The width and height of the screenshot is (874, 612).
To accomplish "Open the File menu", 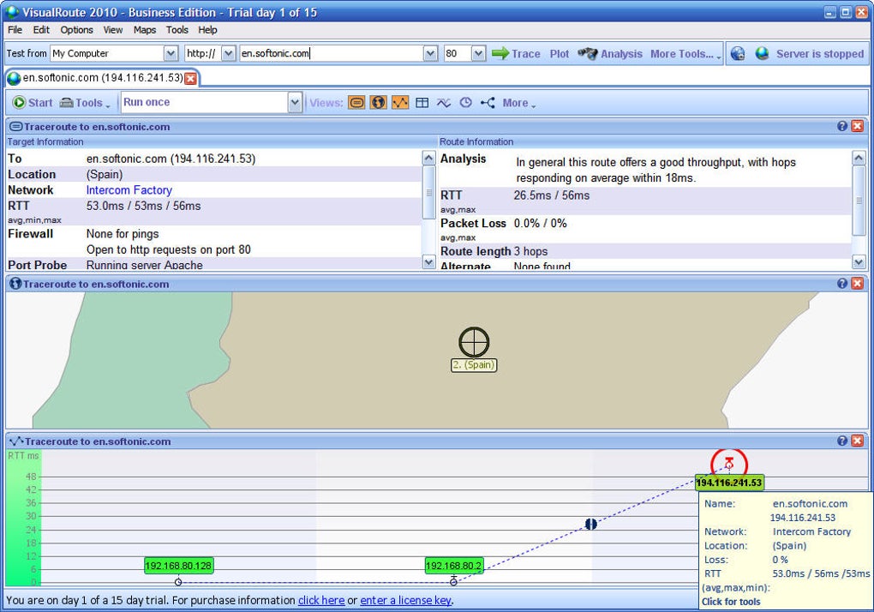I will (x=15, y=30).
